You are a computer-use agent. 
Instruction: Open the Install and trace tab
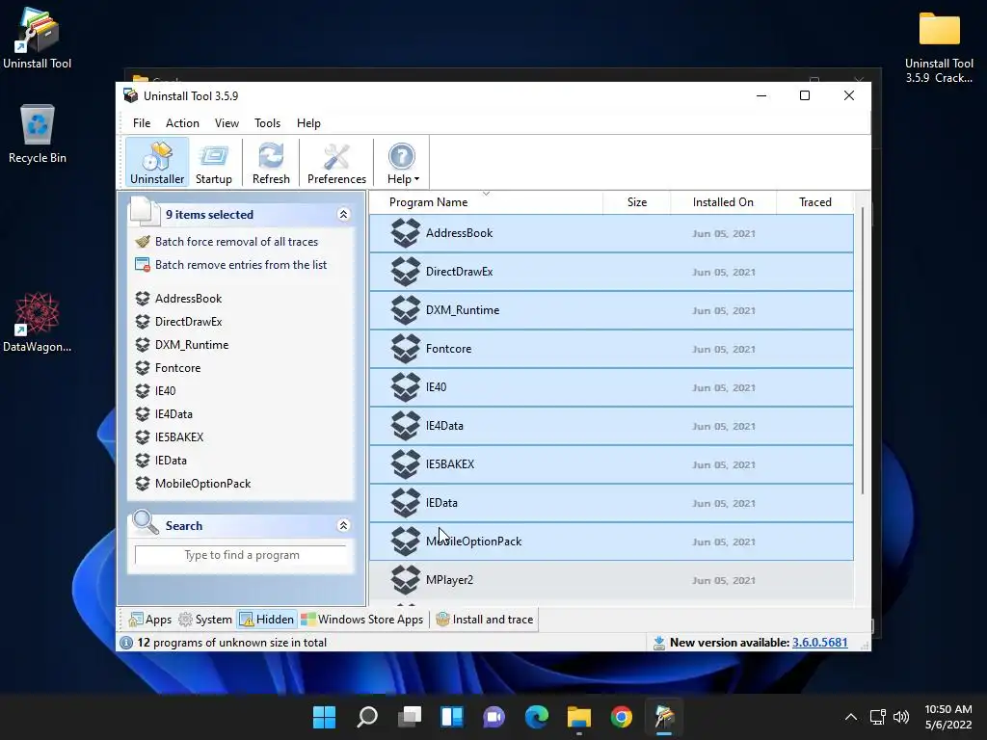point(484,620)
